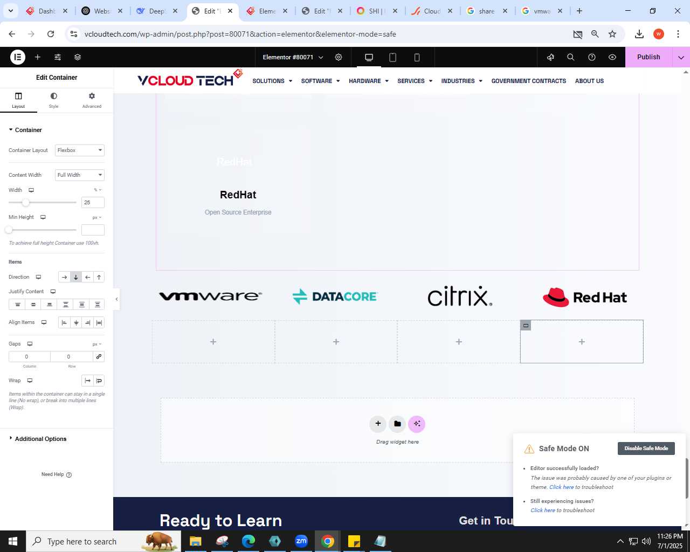Image resolution: width=690 pixels, height=552 pixels.
Task: Set Justify Content to start
Action: [x=17, y=305]
